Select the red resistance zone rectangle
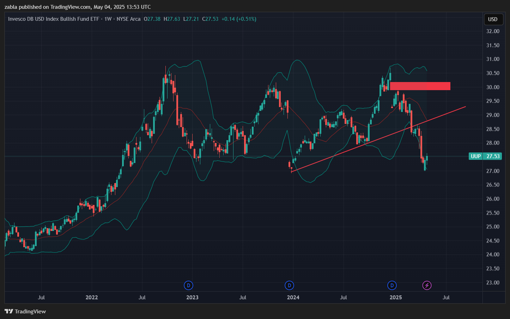This screenshot has height=319, width=510. [420, 86]
